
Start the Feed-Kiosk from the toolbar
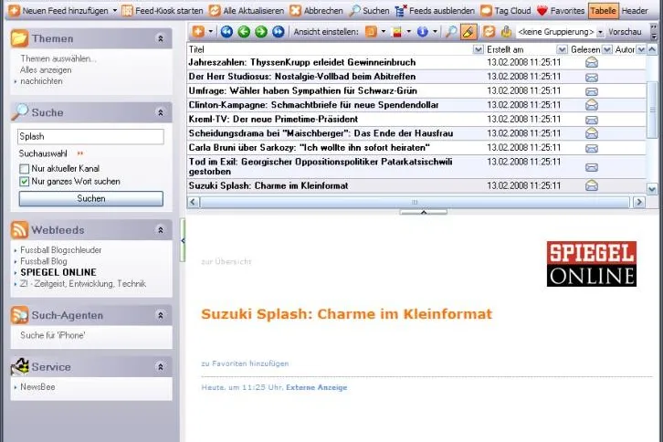point(163,11)
